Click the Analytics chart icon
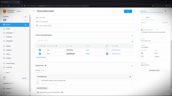The height and width of the screenshot is (96, 172). click(4, 58)
